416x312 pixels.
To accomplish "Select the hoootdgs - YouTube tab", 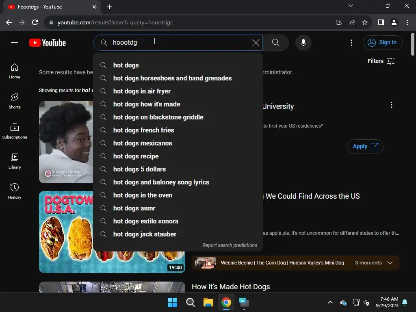I will coord(52,7).
